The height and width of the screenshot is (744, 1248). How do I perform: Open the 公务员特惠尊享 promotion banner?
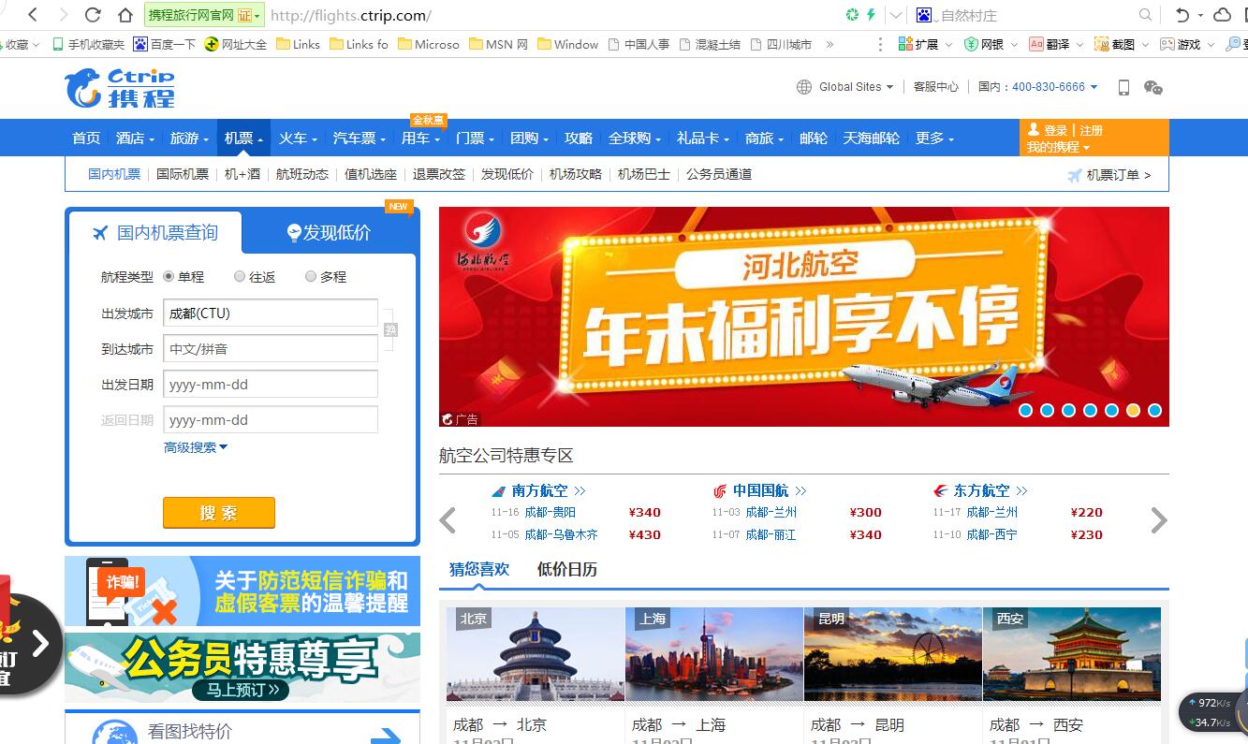coord(242,667)
